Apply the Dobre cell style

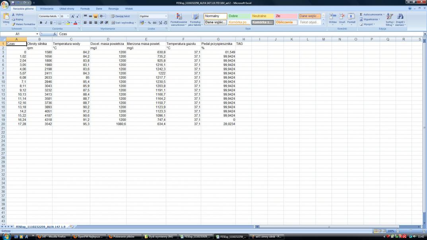coord(239,16)
